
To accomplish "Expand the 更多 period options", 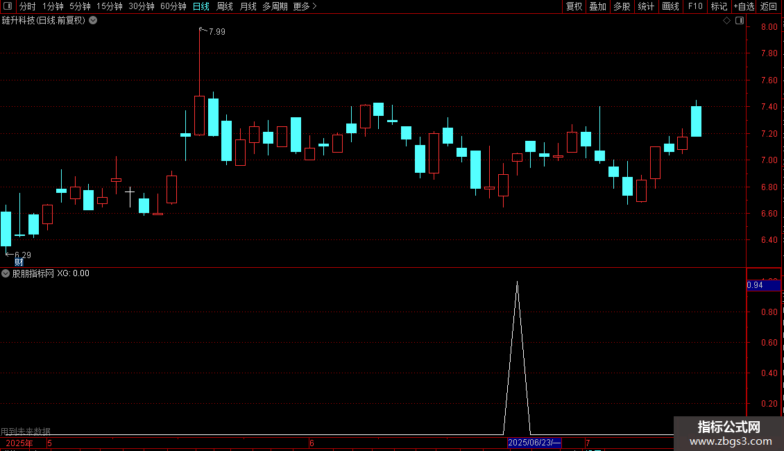I will click(x=305, y=6).
